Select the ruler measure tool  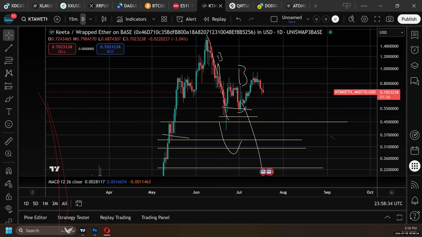(9, 141)
